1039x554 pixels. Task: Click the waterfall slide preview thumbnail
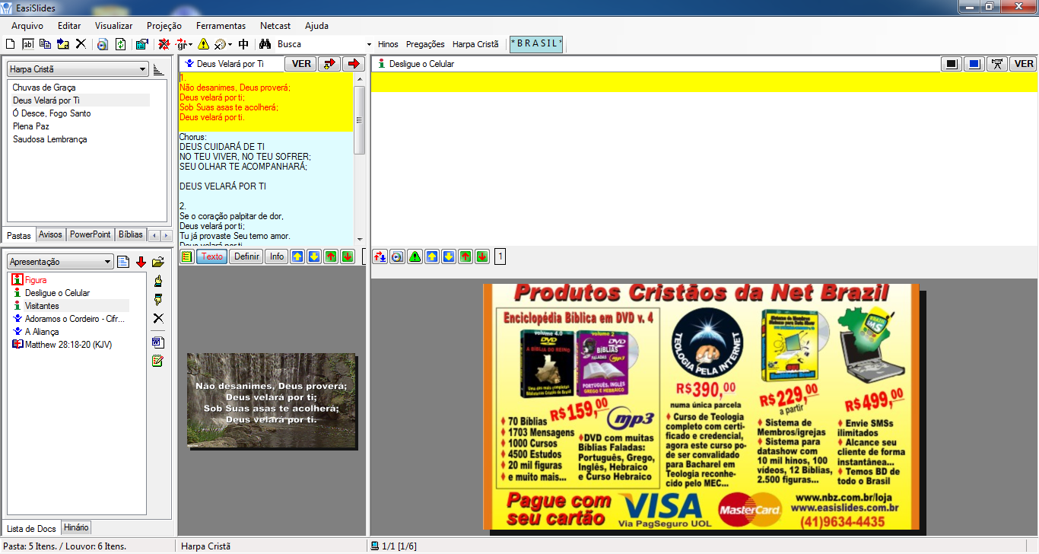[272, 400]
